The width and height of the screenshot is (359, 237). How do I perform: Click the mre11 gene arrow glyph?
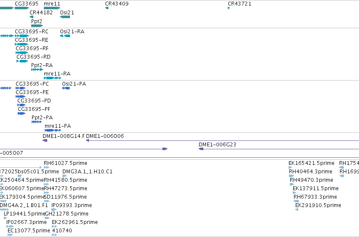tap(52, 8)
